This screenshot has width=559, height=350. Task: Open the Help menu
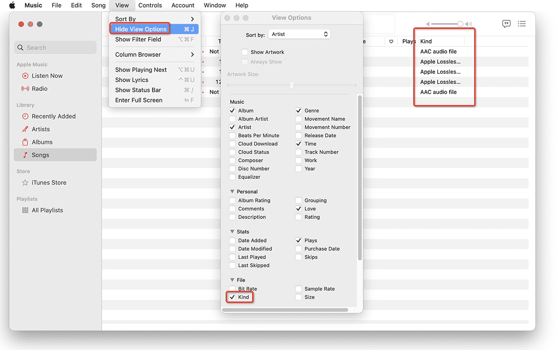tap(242, 6)
